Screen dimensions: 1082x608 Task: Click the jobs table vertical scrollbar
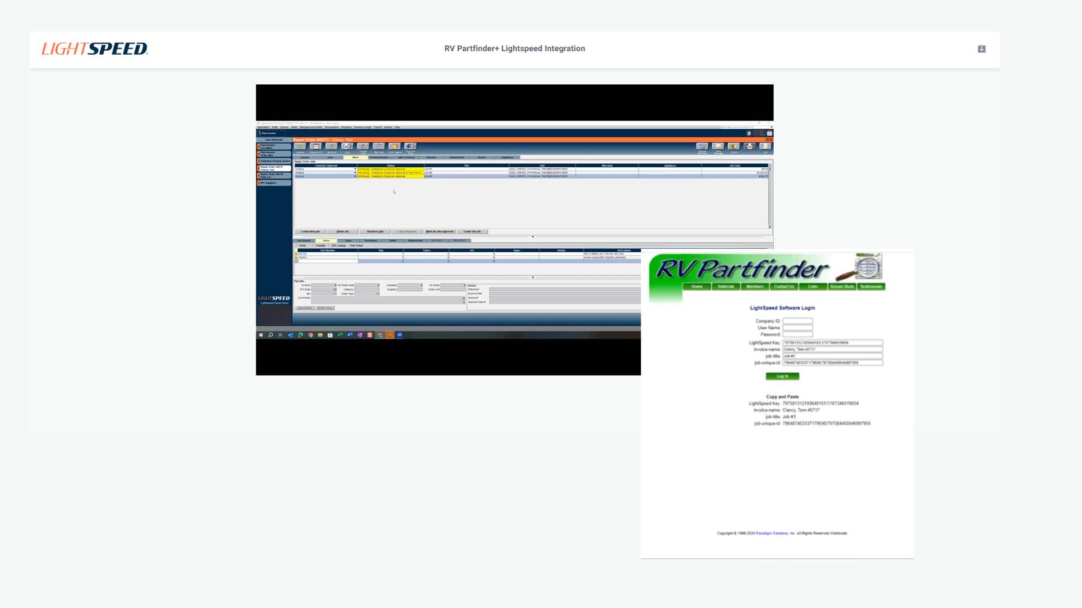coord(770,196)
